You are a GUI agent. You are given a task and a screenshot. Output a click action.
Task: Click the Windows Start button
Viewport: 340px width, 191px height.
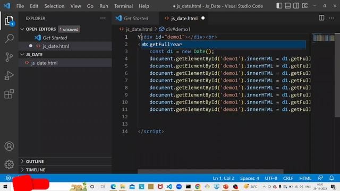coord(5,186)
